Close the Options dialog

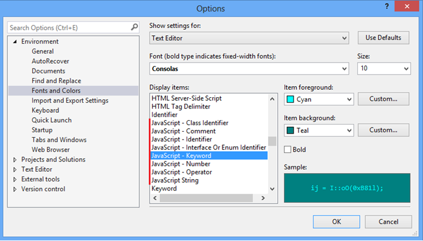pos(407,6)
